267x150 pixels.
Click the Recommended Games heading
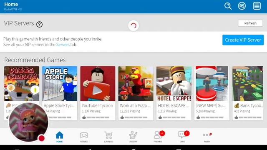(35, 60)
